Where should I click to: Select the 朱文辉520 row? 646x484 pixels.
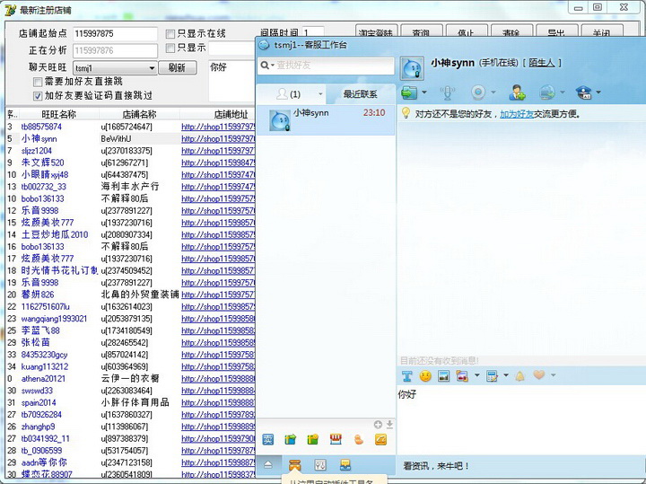pyautogui.click(x=131, y=163)
